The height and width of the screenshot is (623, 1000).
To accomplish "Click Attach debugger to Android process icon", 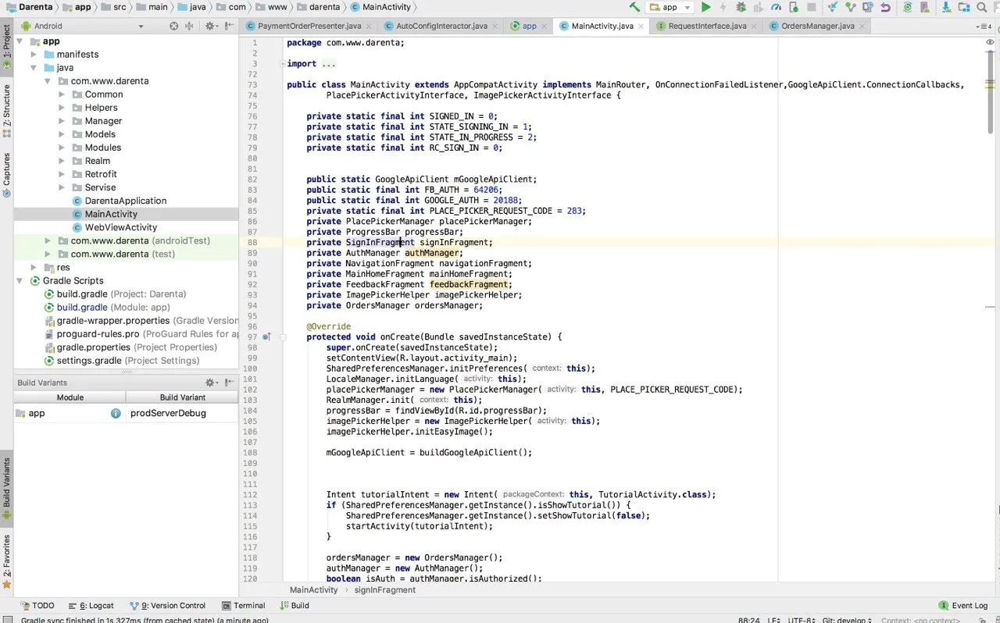I will click(x=793, y=7).
